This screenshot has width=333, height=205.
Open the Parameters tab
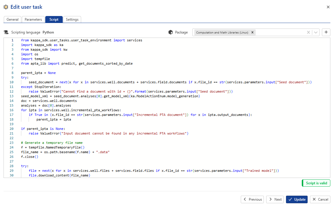tap(33, 20)
